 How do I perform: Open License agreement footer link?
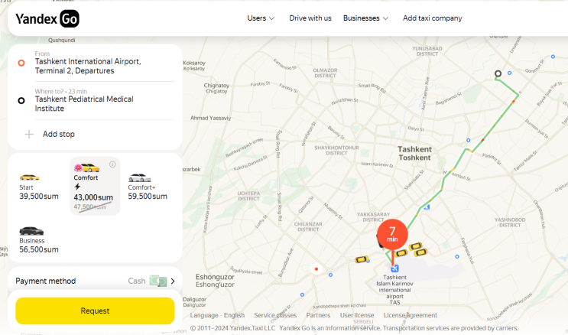[x=411, y=315]
